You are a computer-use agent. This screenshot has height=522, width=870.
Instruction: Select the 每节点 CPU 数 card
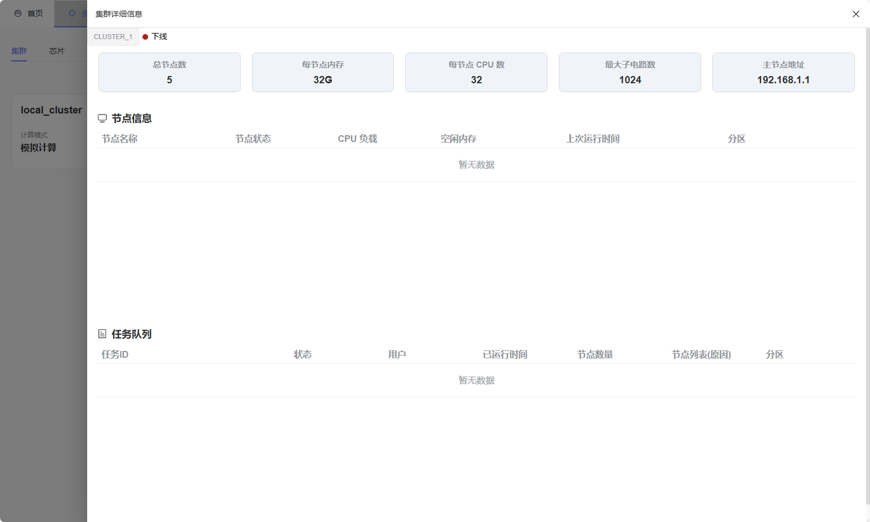tap(476, 73)
